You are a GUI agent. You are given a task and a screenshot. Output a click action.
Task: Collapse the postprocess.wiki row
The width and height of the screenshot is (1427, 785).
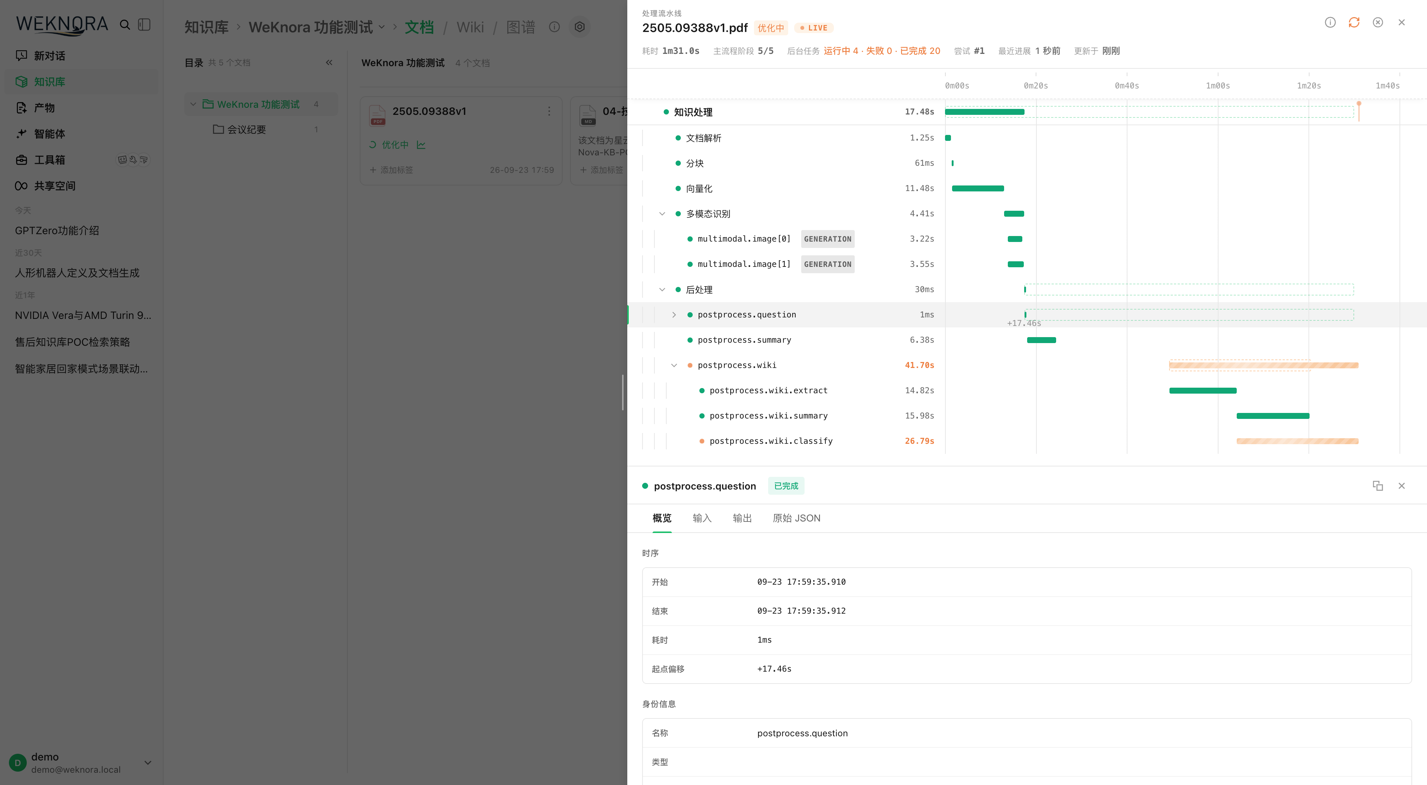coord(674,365)
